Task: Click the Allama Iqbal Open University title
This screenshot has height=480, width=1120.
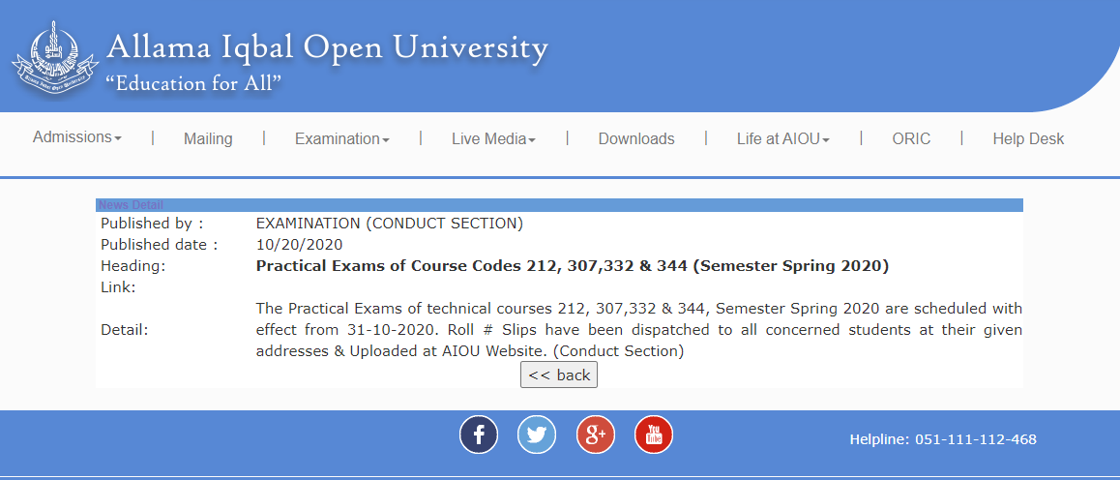Action: pos(327,47)
